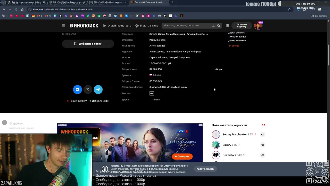
Task: Open the site info icon in the address bar
Action: coord(30,9)
